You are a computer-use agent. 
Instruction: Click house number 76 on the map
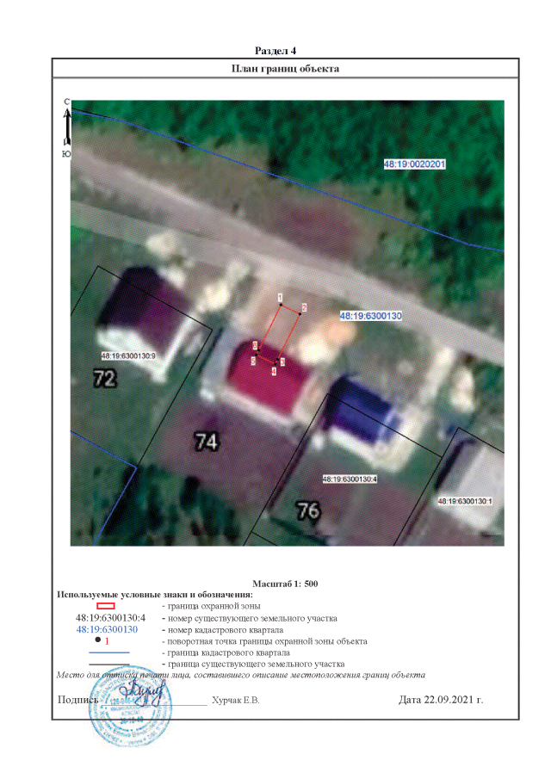307,510
